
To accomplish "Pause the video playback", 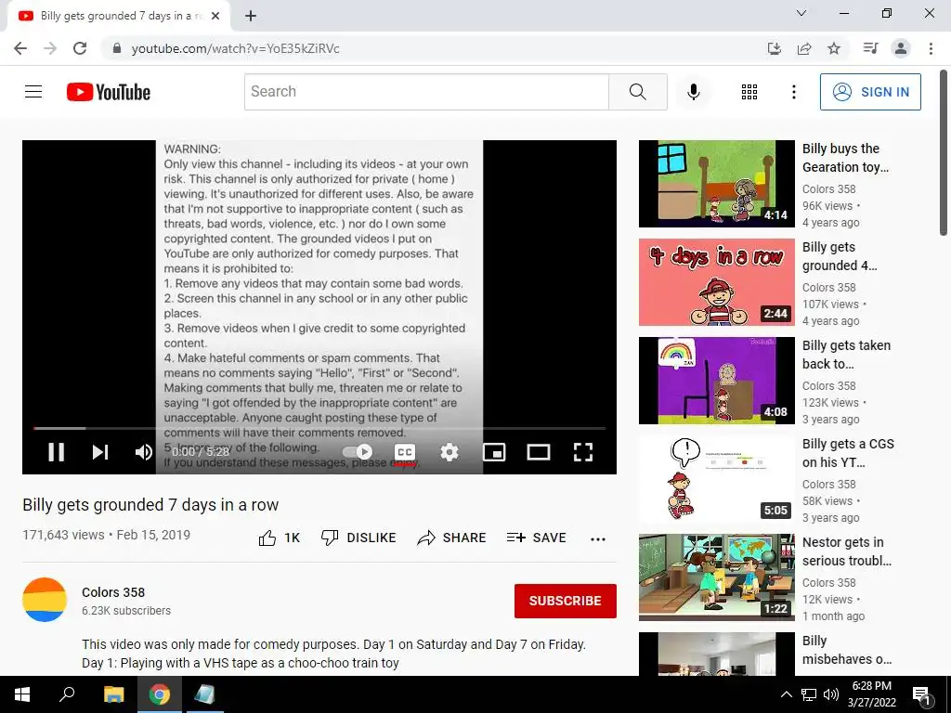I will click(x=56, y=452).
